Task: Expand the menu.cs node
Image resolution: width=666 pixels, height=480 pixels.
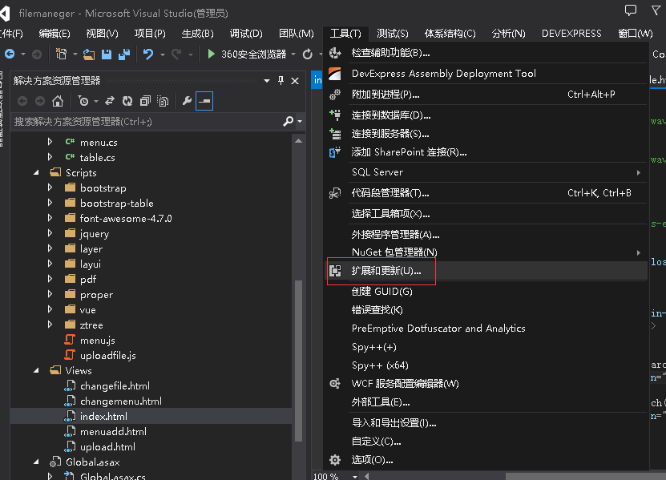Action: pos(50,142)
